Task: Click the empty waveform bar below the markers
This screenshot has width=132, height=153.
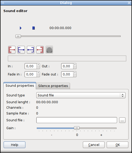Action: [x=67, y=58]
